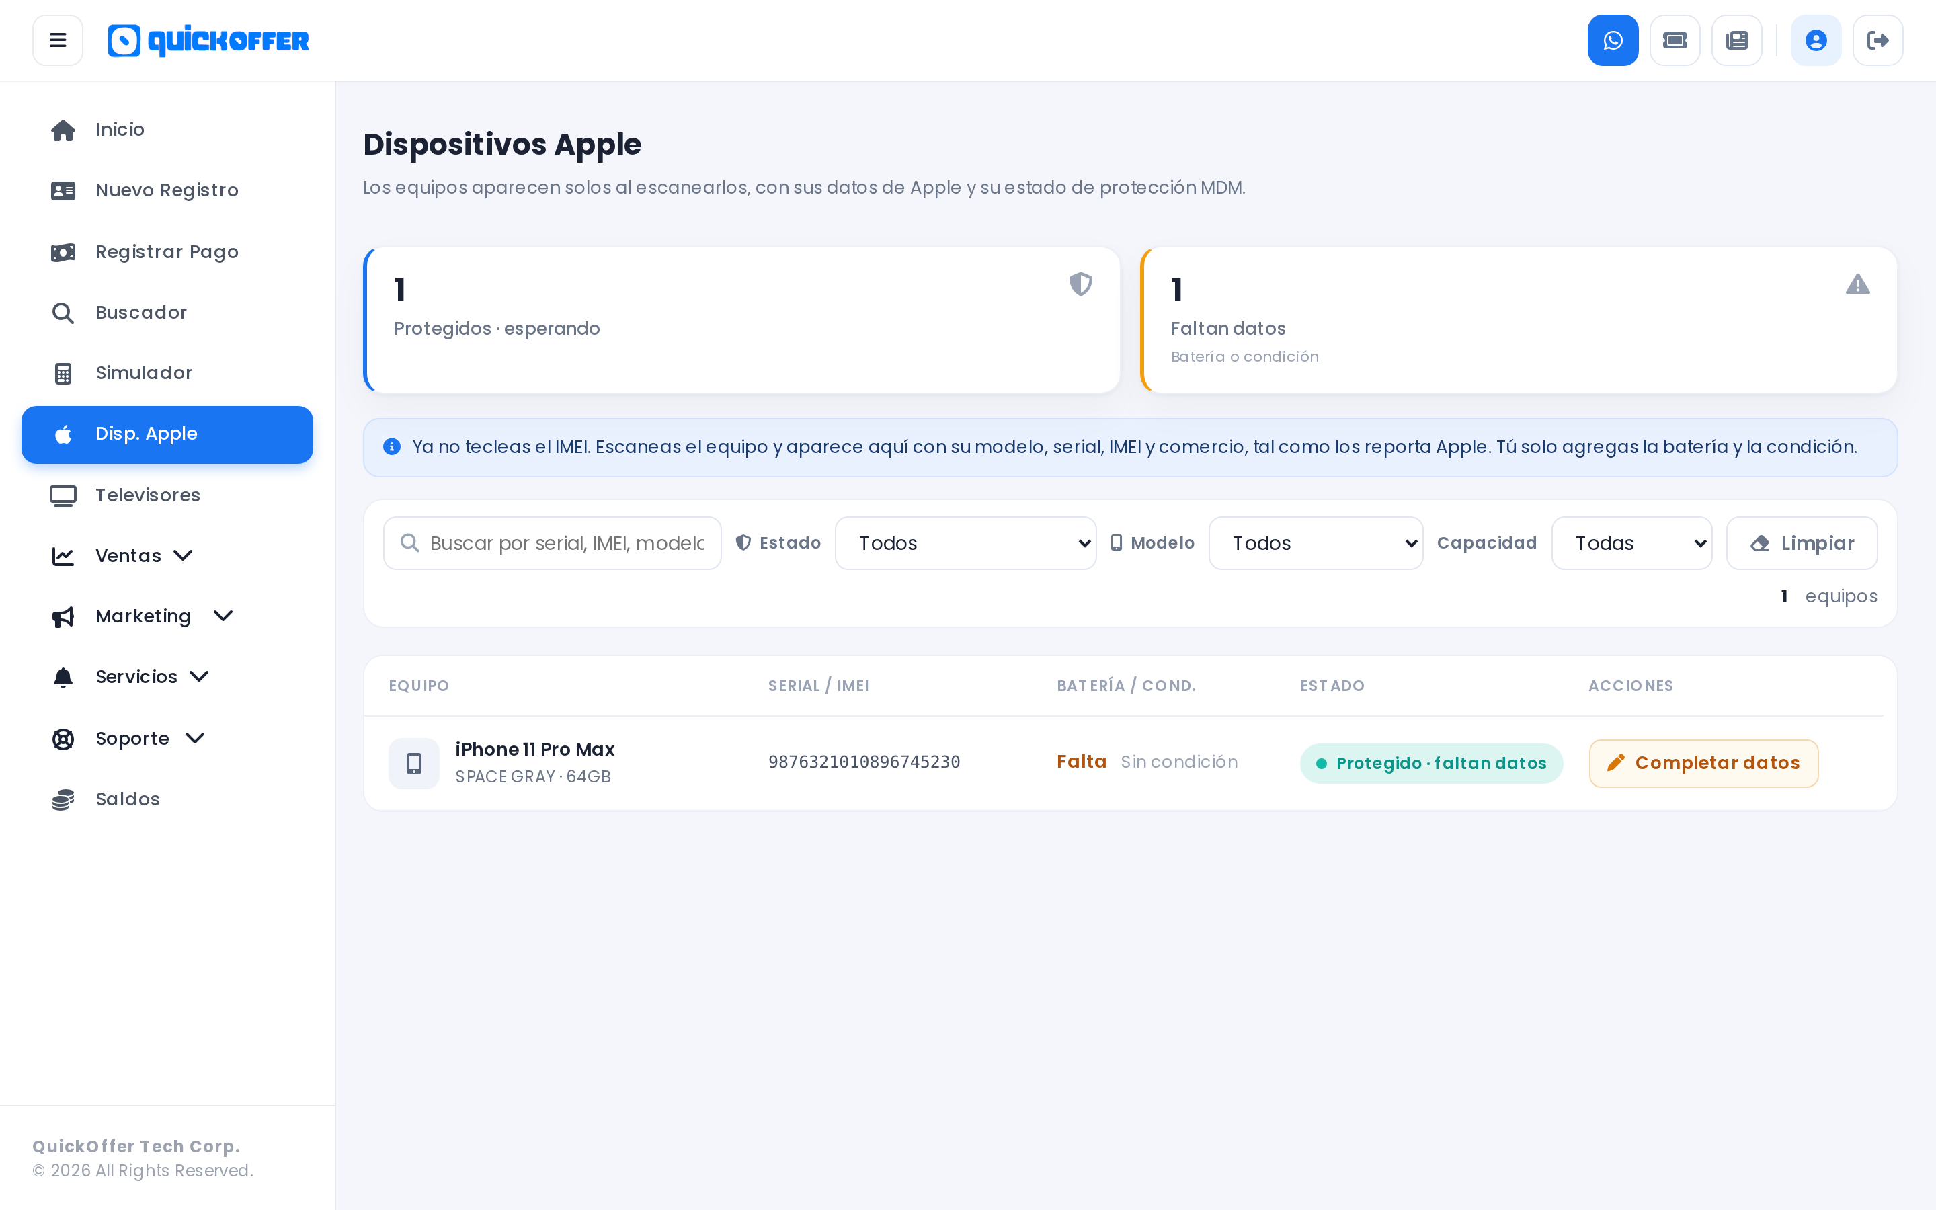1936x1210 pixels.
Task: Click the Dispositivos Apple page heading
Action: tap(502, 145)
